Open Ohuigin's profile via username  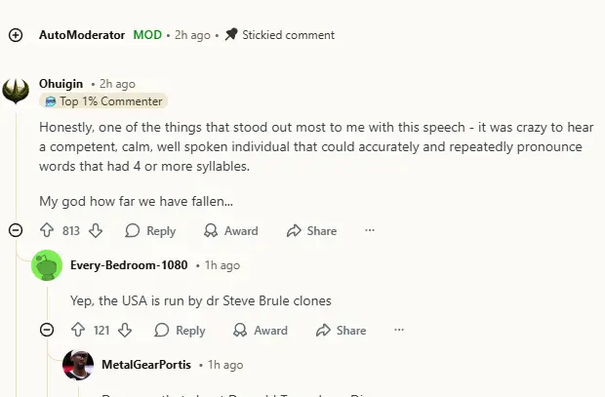[60, 84]
